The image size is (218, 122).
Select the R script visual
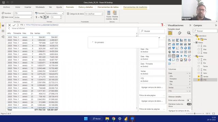pyautogui.click(x=181, y=56)
